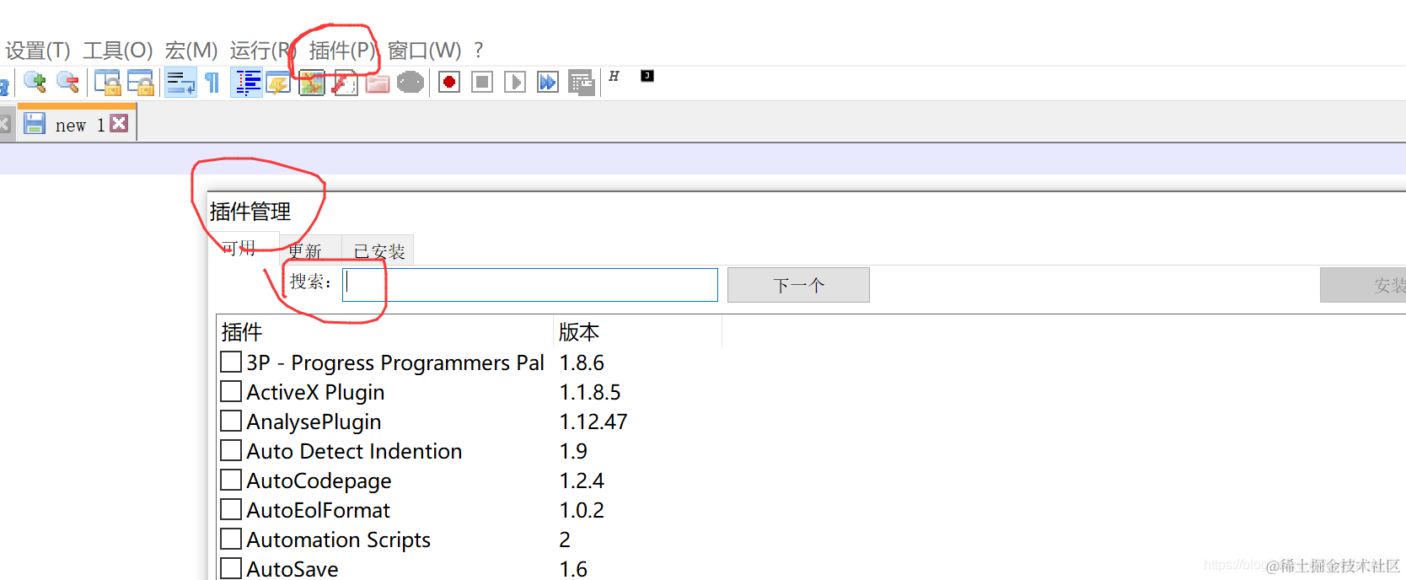Select the AnalysePlugin name text
Screen dimensions: 1406x580
click(314, 422)
